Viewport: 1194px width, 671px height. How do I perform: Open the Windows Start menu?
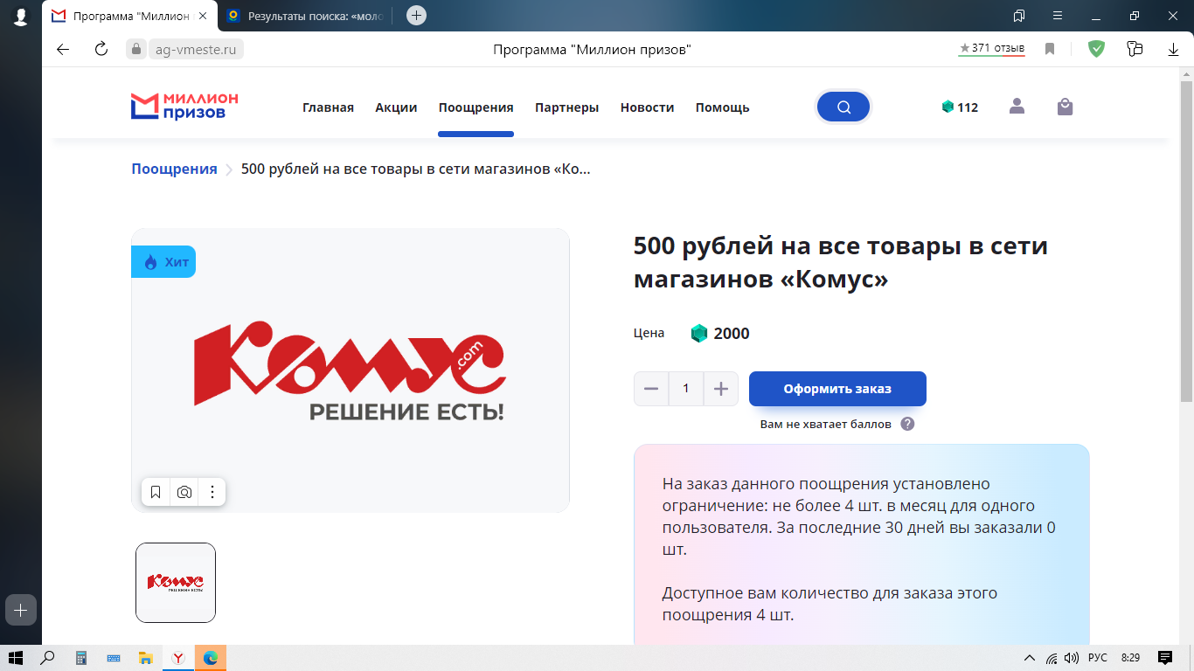click(x=17, y=658)
